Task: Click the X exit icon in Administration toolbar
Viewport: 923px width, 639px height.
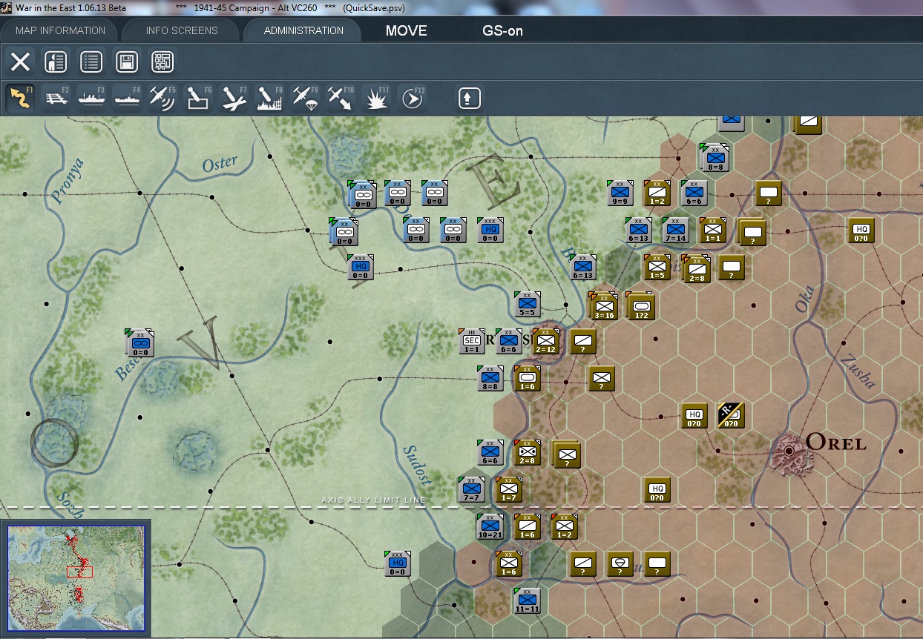Action: pyautogui.click(x=20, y=62)
